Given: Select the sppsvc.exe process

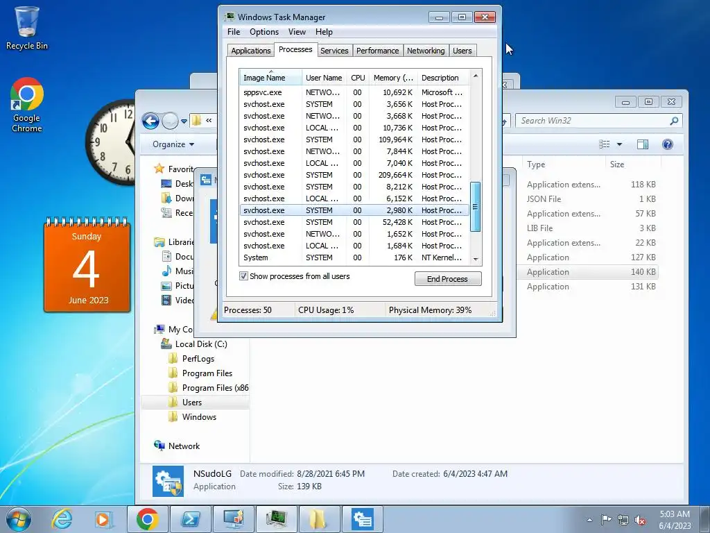Looking at the screenshot, I should point(354,92).
